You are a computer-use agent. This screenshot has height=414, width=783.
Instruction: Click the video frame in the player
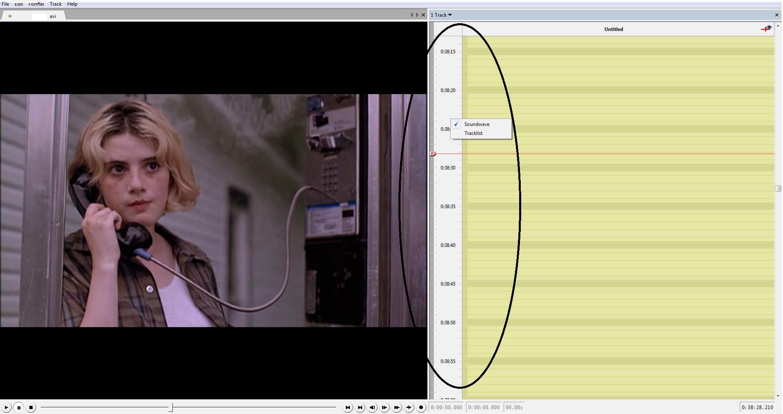point(213,211)
